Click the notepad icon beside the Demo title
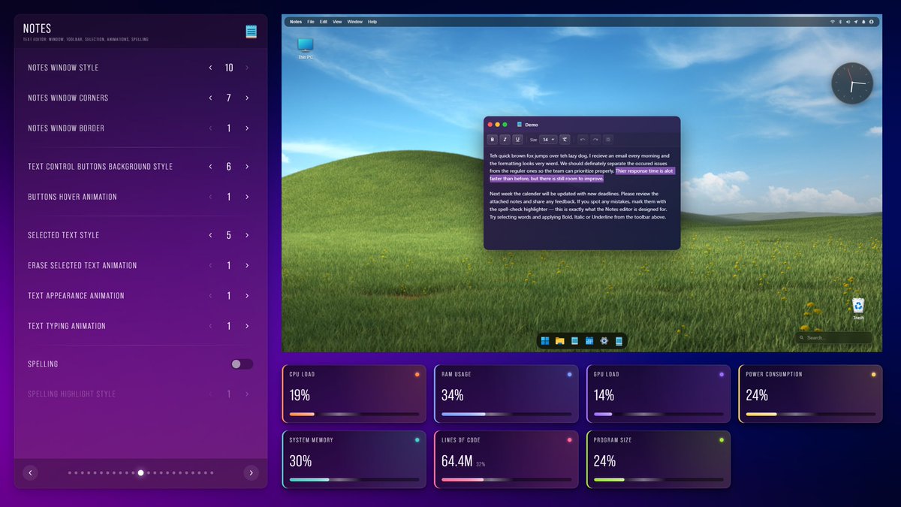 [520, 125]
